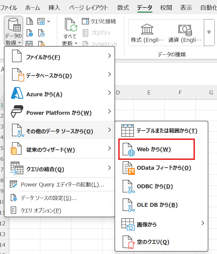The image size is (217, 254).
Task: Click the 従来のウィザード icon
Action: click(x=16, y=149)
